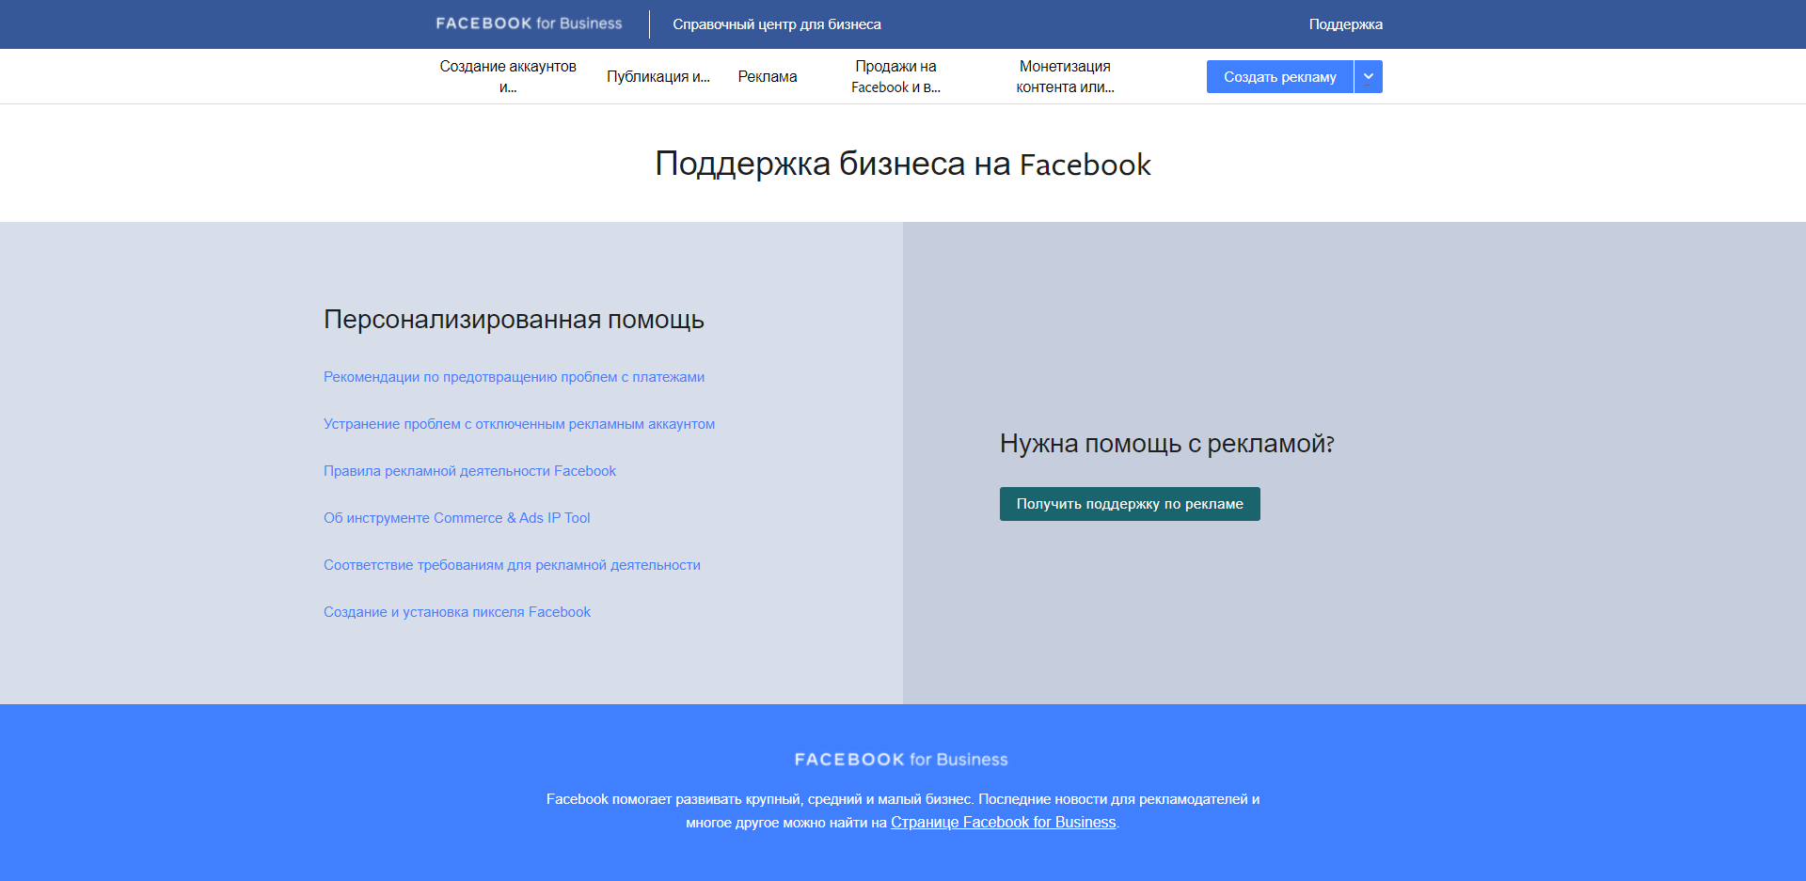Click the Поддержка бизнеса на Facebook heading
1806x881 pixels.
(x=903, y=164)
